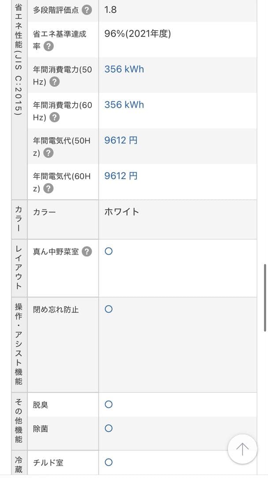The image size is (268, 478).
Task: View help icon for 年間消費電力(50Hz)
Action: pos(55,81)
